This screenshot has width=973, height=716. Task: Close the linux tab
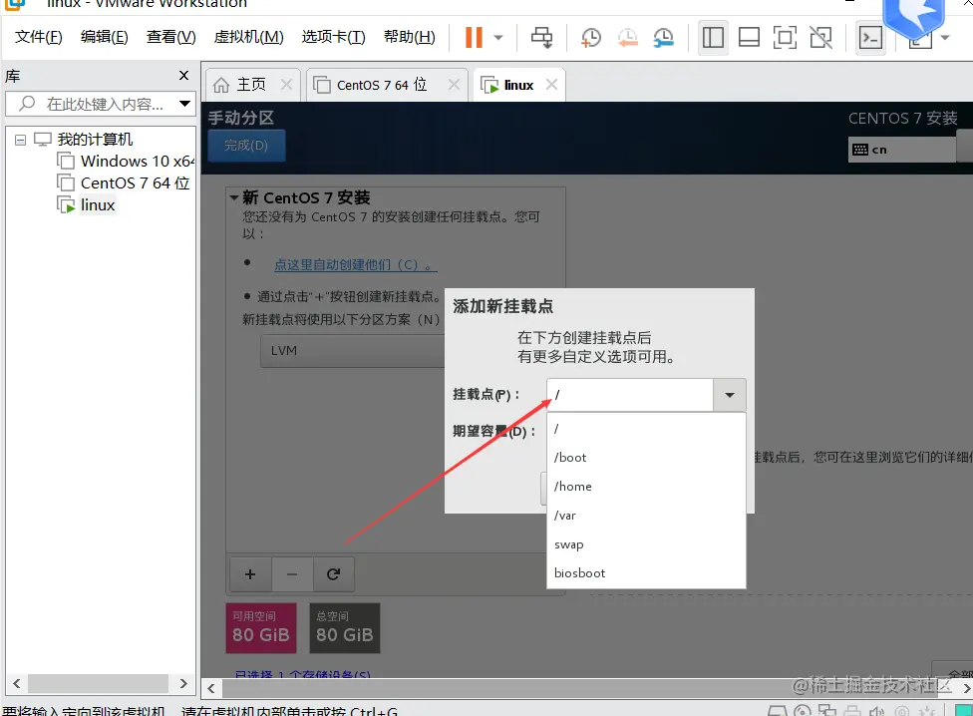(x=551, y=85)
